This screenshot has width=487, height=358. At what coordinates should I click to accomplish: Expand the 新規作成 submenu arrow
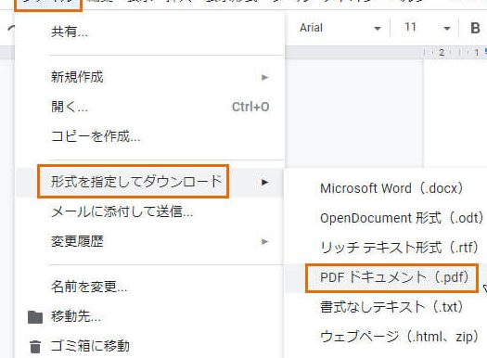pos(264,77)
